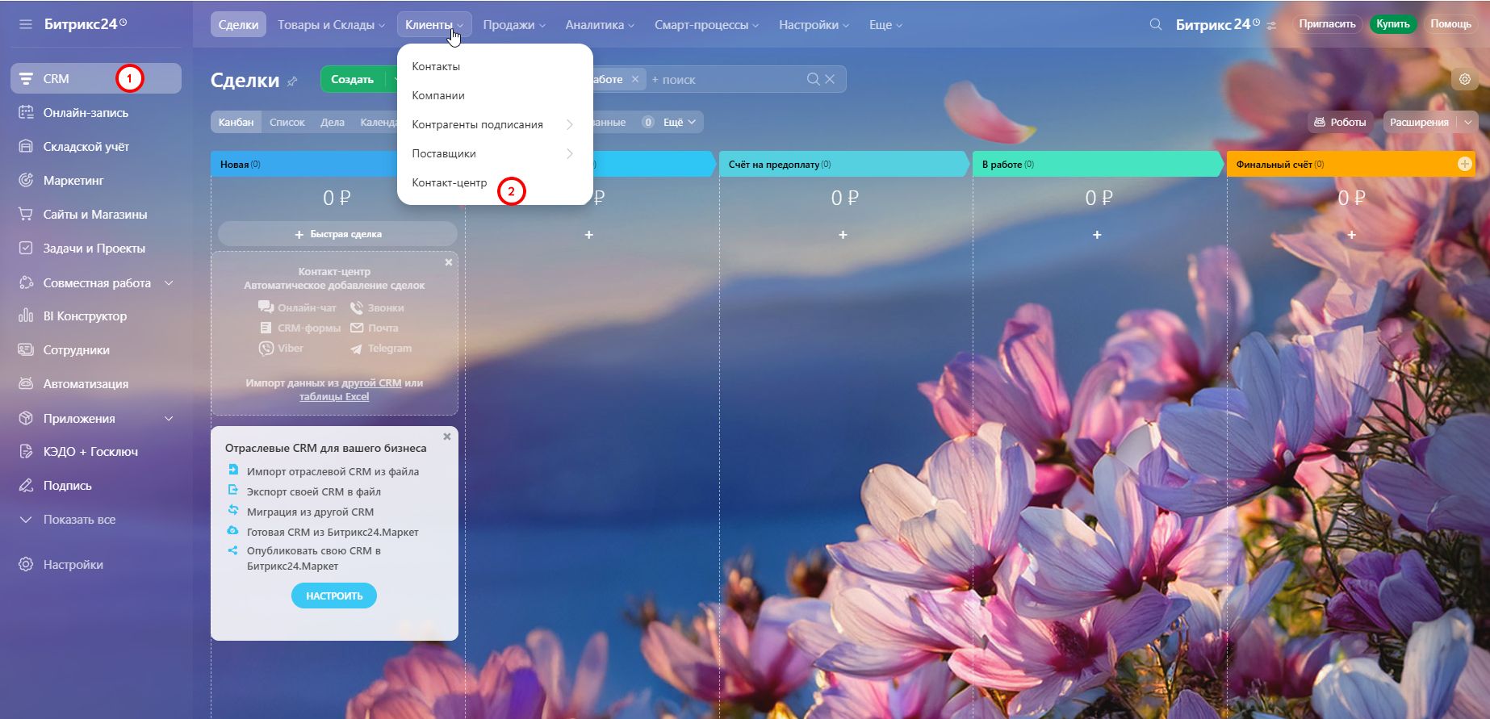Expand the Совместная работа sidebar section
1490x719 pixels.
pos(169,282)
